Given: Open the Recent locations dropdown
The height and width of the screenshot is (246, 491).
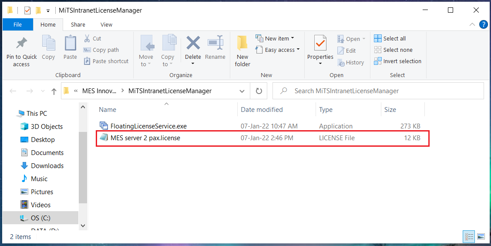Looking at the screenshot, I should [x=43, y=91].
